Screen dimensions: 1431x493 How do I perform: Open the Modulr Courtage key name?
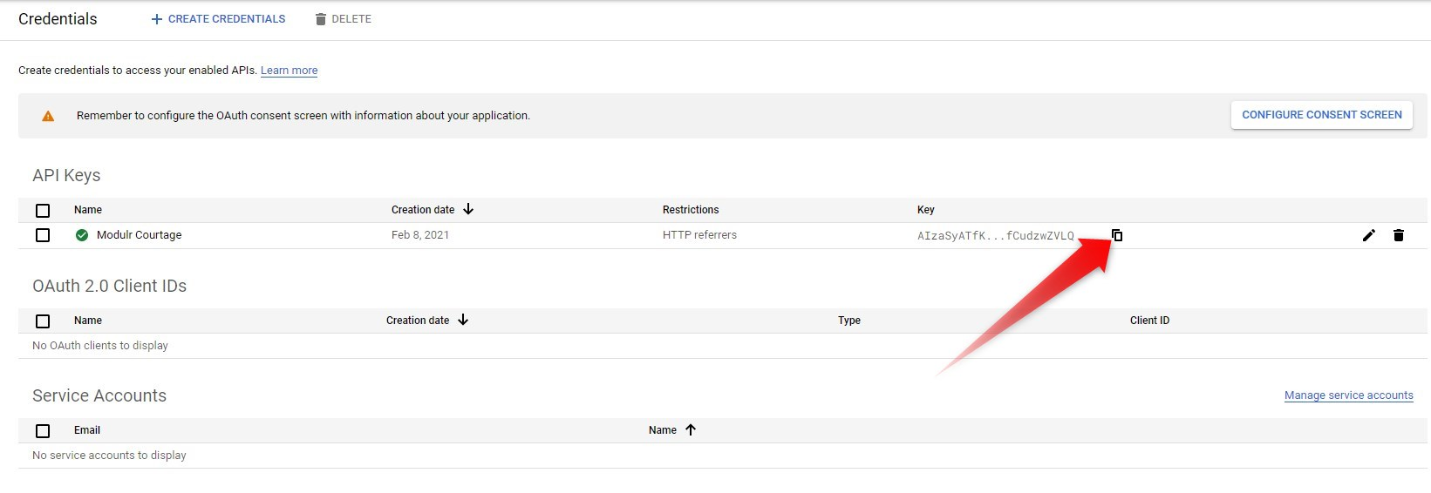point(139,235)
